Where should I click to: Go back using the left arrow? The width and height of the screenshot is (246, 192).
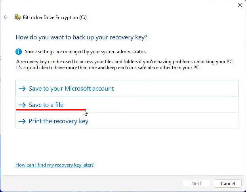point(6,17)
